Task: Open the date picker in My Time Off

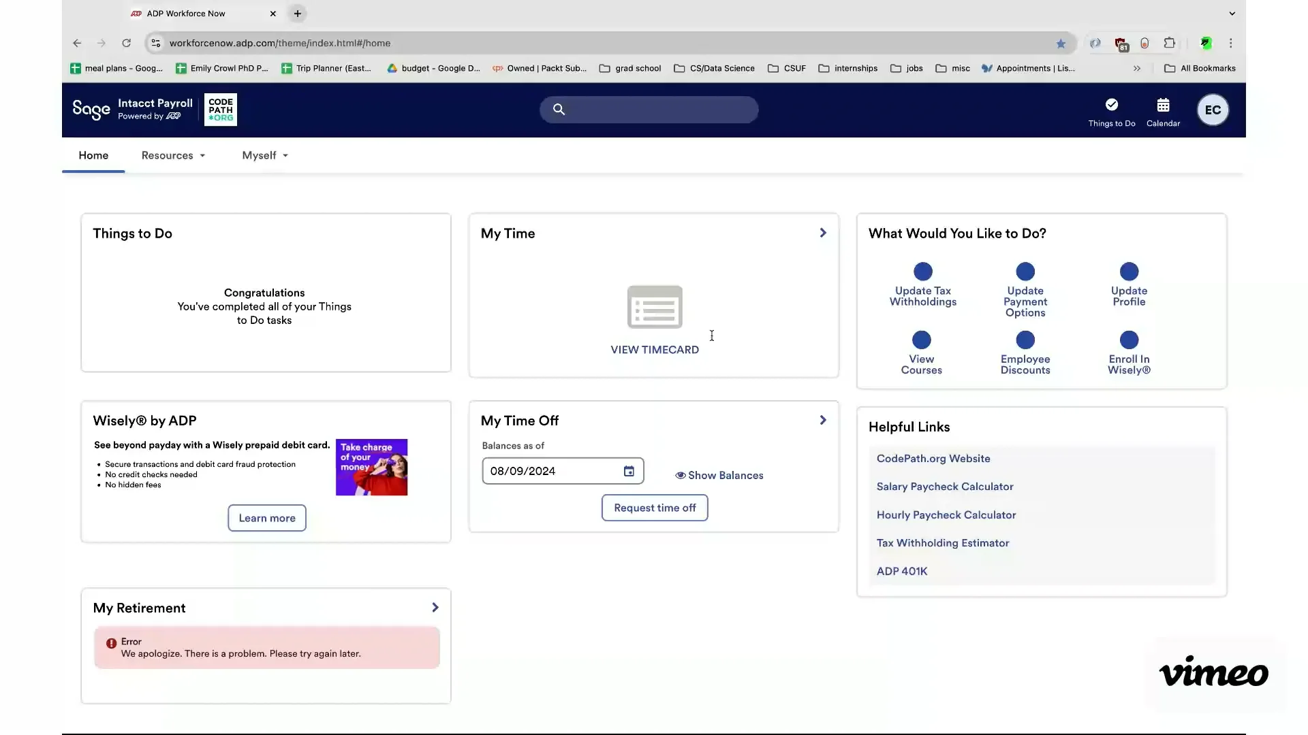Action: pos(629,470)
